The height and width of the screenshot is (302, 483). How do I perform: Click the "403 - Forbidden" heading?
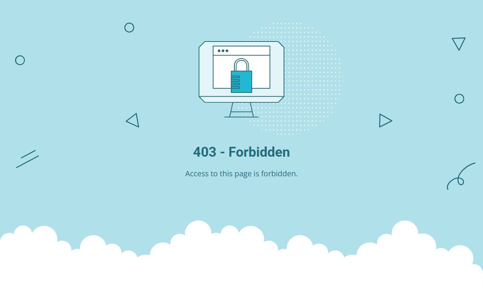(241, 152)
